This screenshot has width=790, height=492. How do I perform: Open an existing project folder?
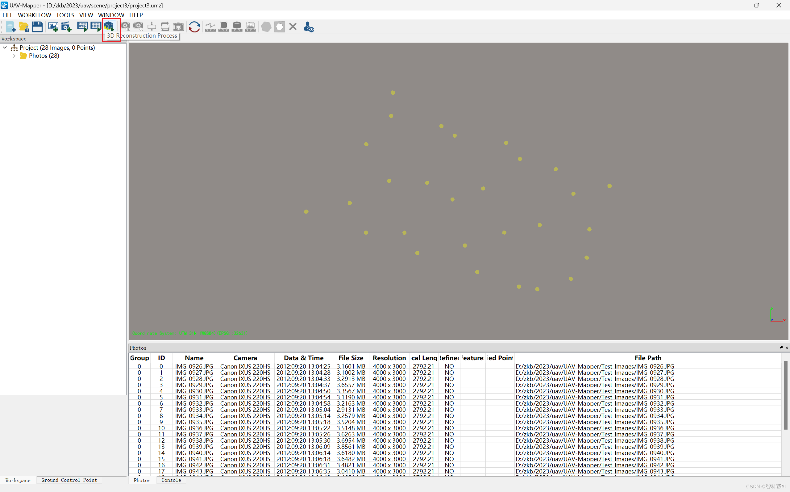tap(24, 27)
